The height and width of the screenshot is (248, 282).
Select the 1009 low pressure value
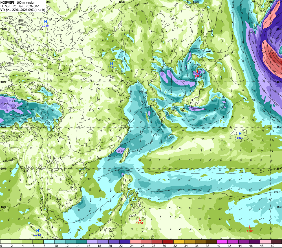[250, 231]
